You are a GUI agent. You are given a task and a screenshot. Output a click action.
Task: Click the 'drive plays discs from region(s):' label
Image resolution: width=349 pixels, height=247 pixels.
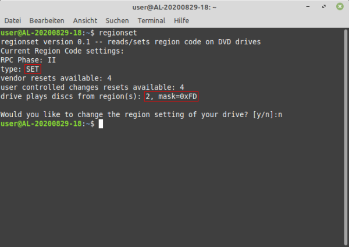point(71,97)
